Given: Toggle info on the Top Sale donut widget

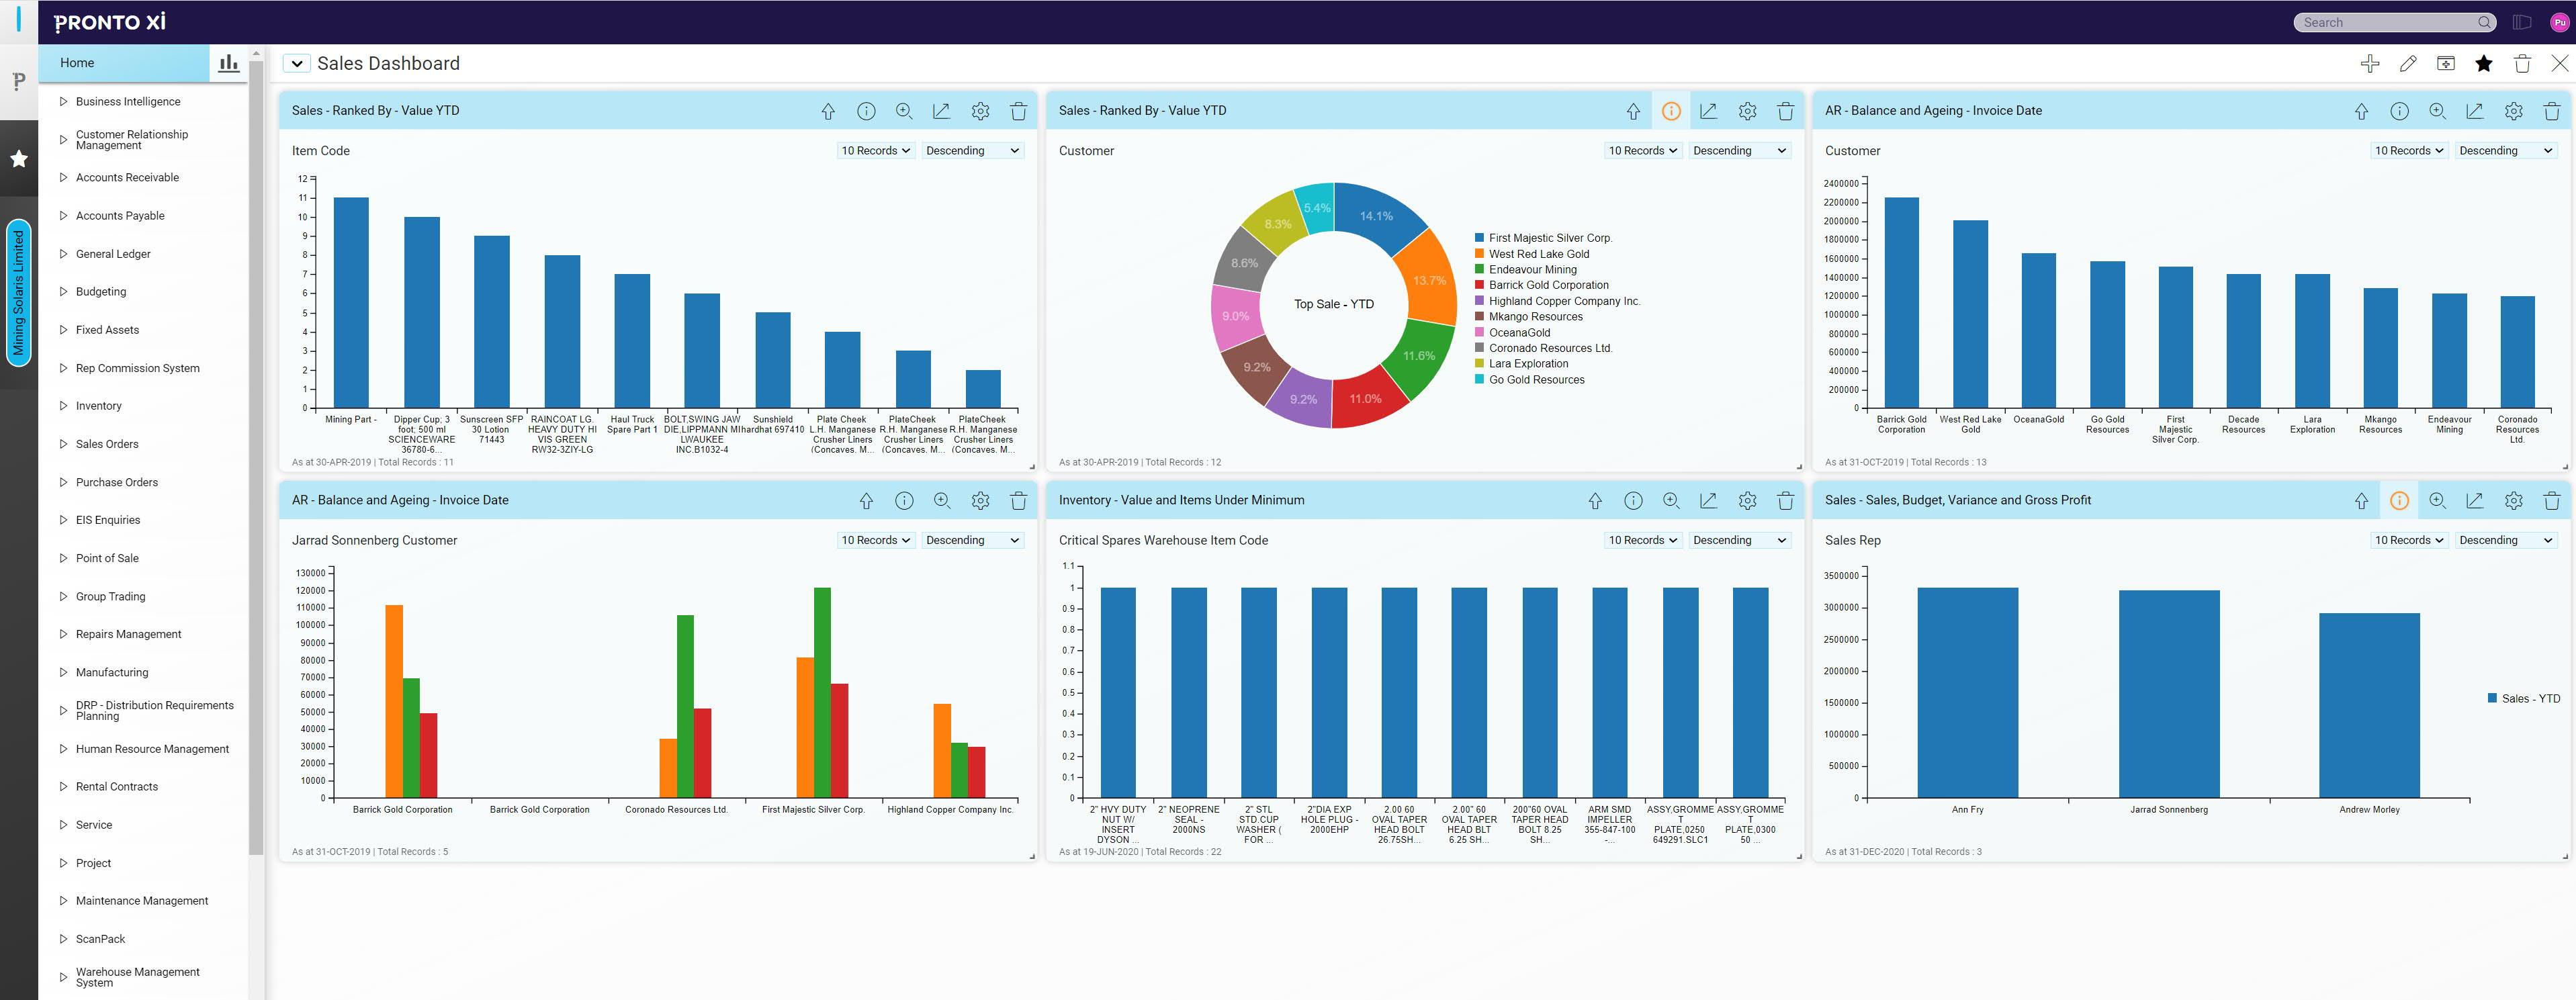Looking at the screenshot, I should [1671, 111].
